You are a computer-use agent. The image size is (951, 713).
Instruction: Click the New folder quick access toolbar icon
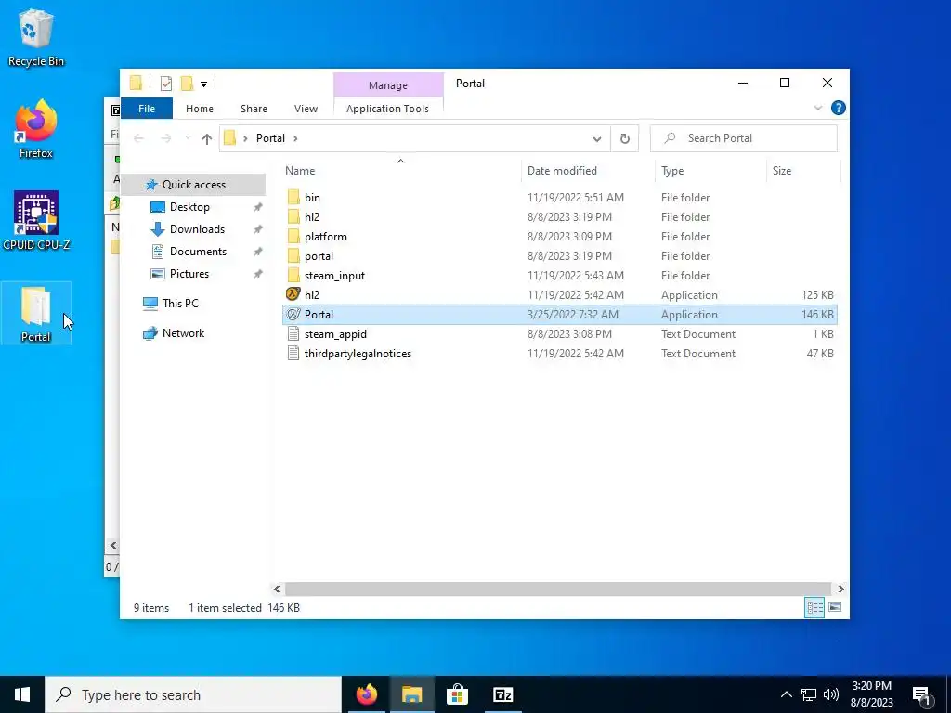[x=187, y=83]
